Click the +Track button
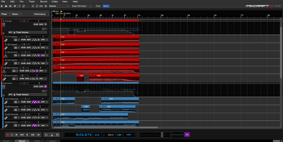283x142 pixels. click(x=5, y=14)
